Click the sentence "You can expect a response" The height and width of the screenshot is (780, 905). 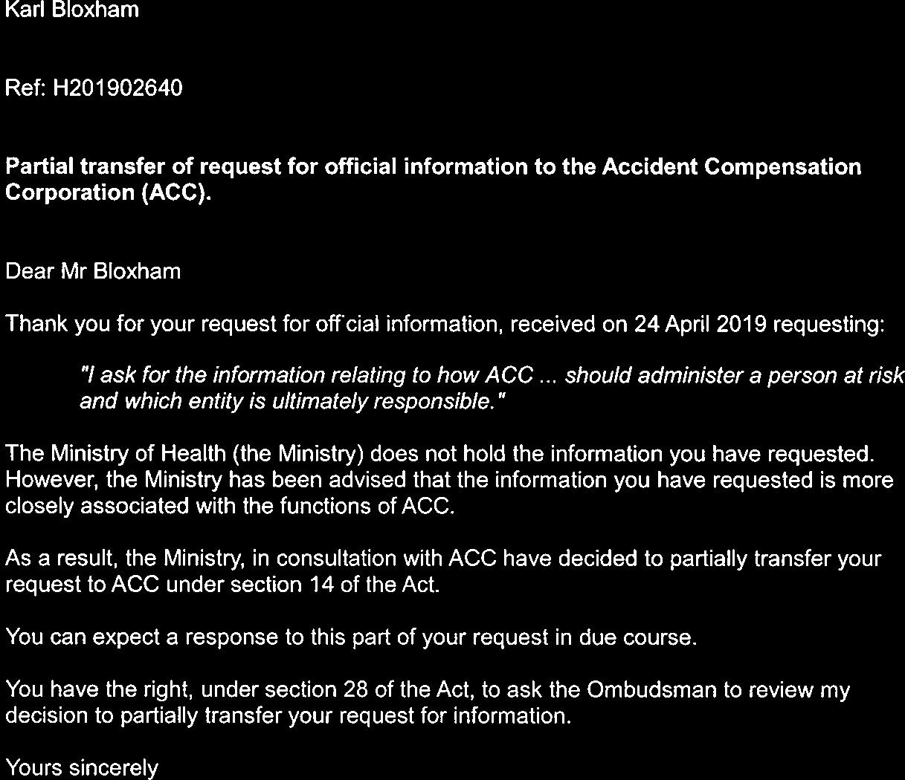(x=351, y=637)
